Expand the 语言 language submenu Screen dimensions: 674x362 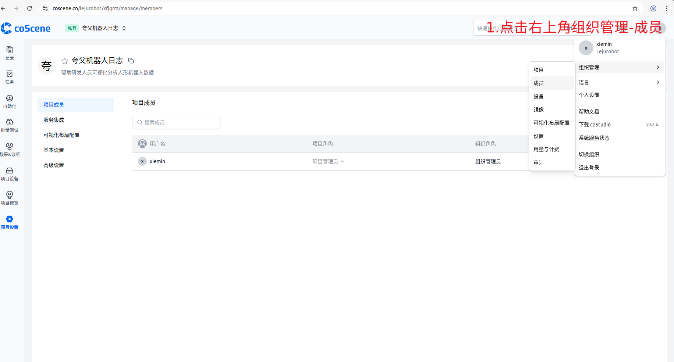619,82
